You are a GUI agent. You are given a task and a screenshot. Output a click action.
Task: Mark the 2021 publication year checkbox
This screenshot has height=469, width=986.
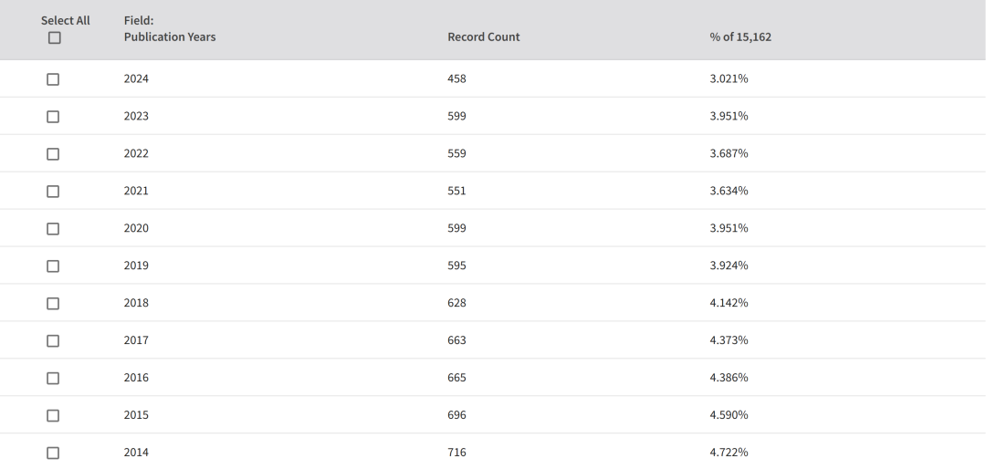(53, 192)
